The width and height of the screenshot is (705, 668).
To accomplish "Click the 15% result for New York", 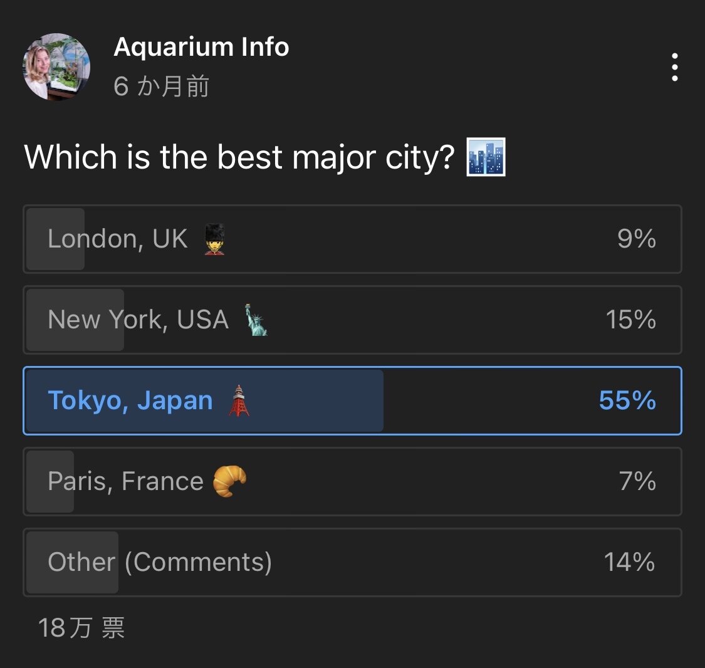I will (x=630, y=319).
